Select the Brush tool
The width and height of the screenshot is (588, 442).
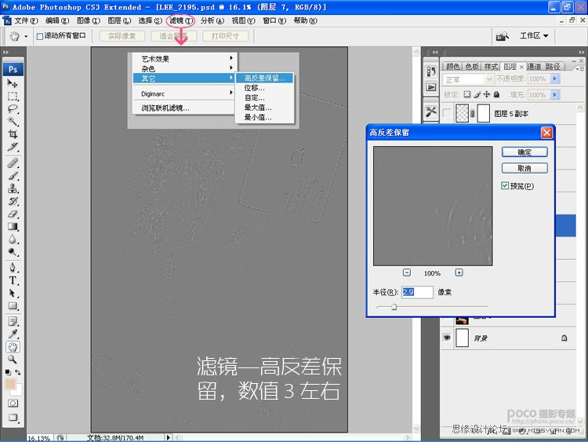pos(13,176)
